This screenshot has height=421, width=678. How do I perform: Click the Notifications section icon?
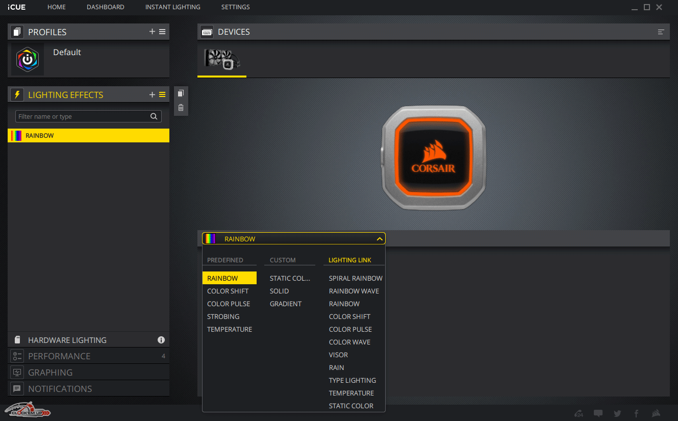point(17,389)
